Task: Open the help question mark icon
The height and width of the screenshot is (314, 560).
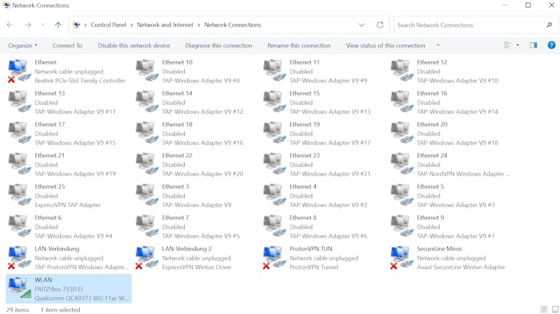Action: click(x=552, y=45)
